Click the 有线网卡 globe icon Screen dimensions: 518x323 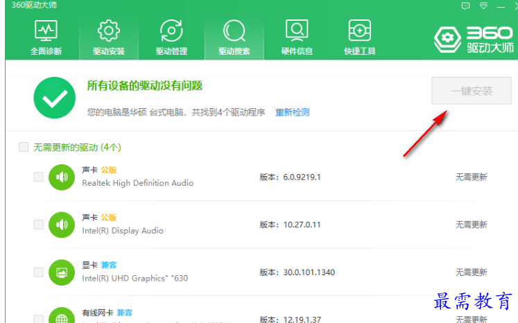coord(62,315)
